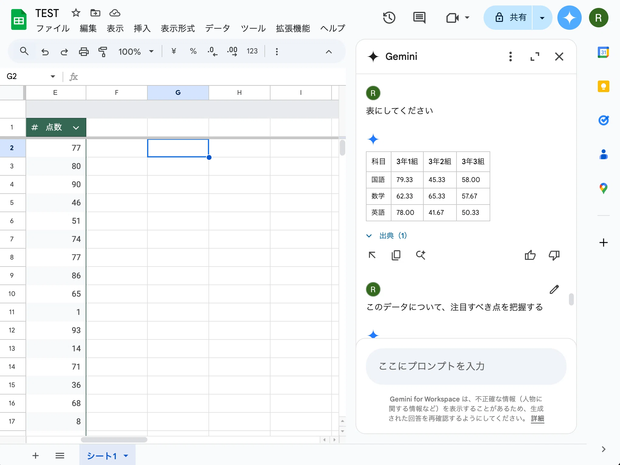Add a new sheet
This screenshot has height=465, width=620.
click(36, 456)
